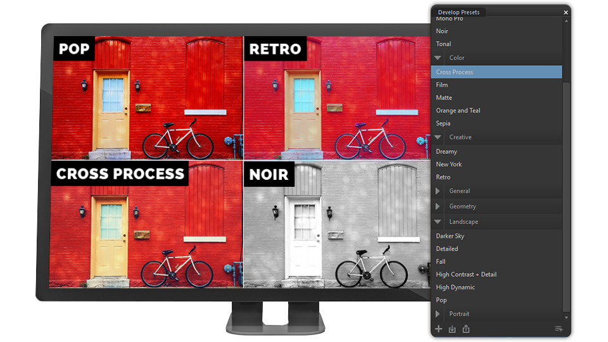Click the add new preset plus icon
Image resolution: width=608 pixels, height=342 pixels.
438,329
